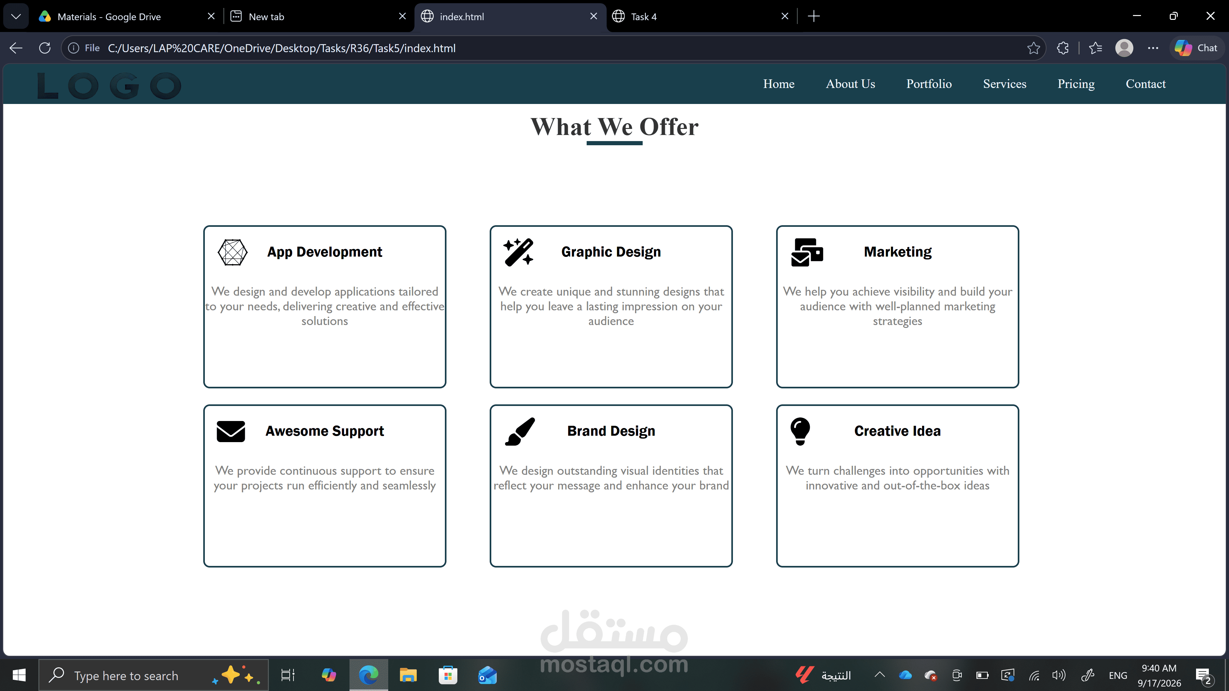
Task: Show hidden system tray icons chevron
Action: click(x=880, y=675)
